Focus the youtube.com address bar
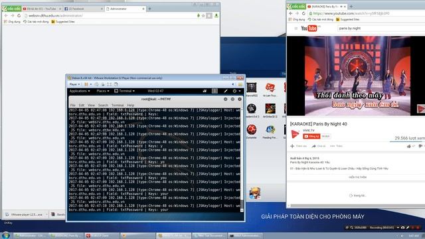Screen dimensions: 425x239 pyautogui.click(x=367, y=13)
